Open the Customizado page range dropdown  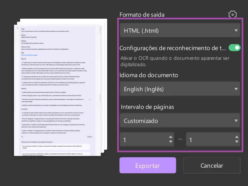180,121
